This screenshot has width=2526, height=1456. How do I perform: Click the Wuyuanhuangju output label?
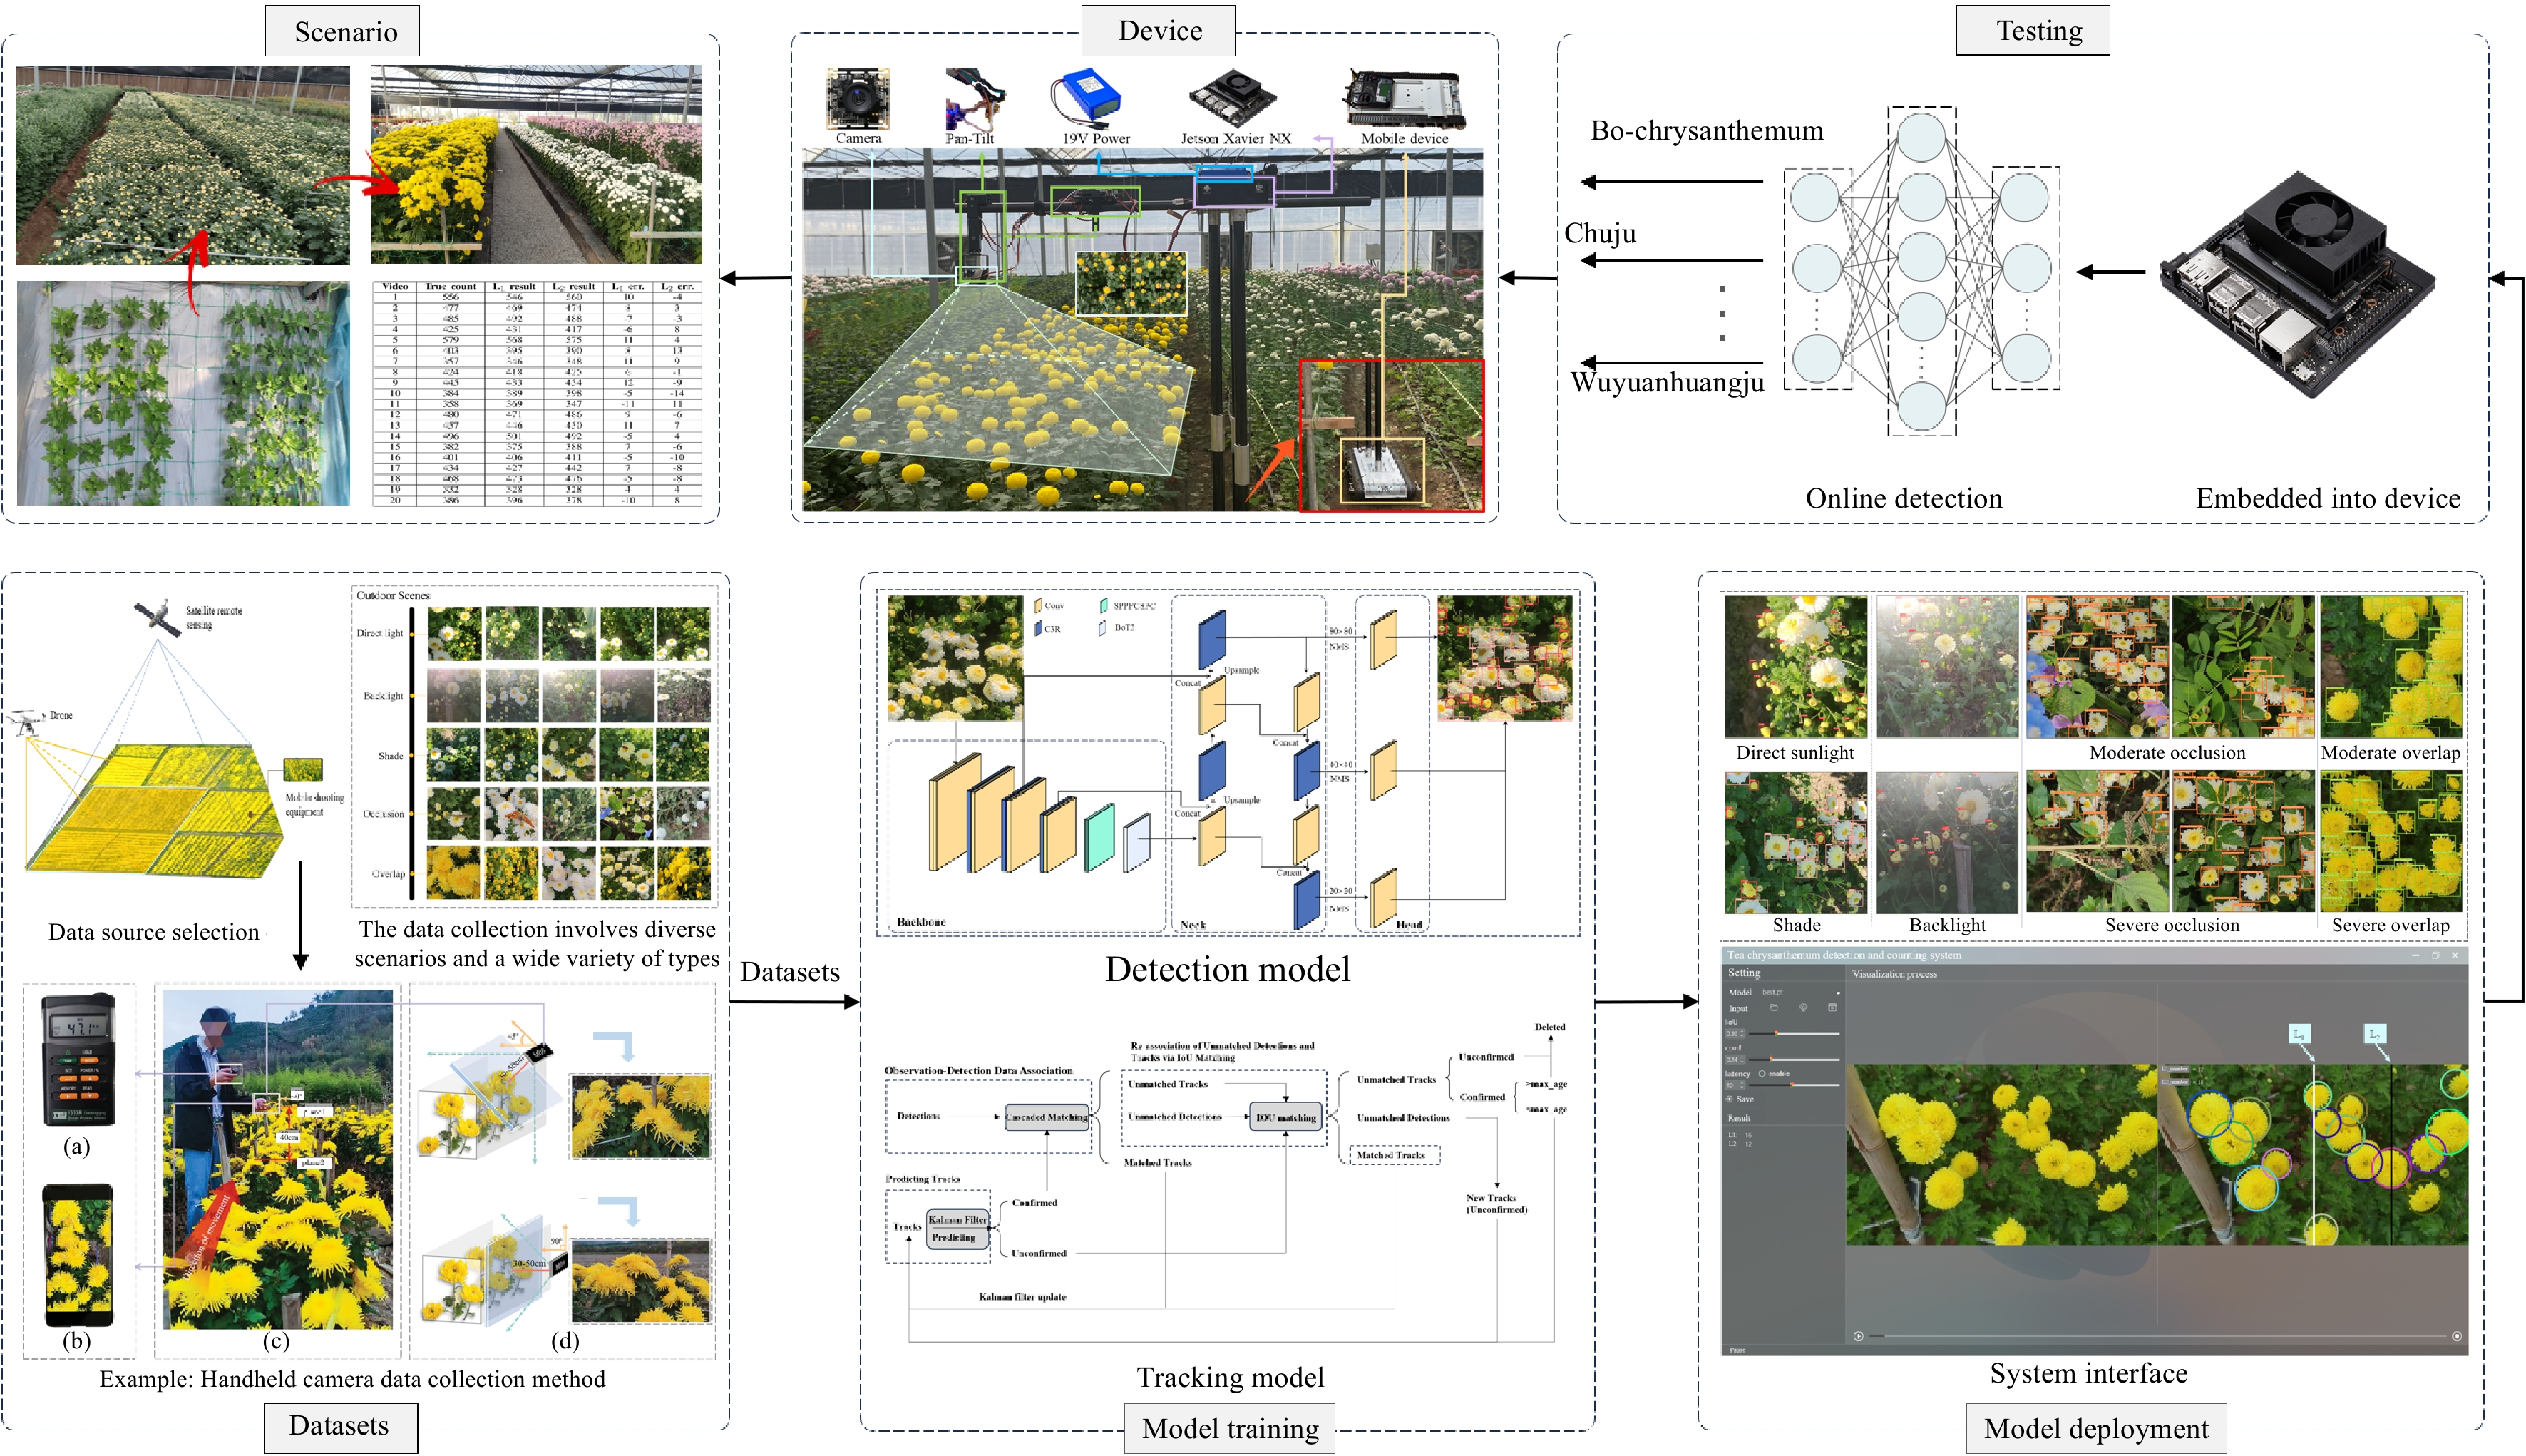[x=1666, y=382]
